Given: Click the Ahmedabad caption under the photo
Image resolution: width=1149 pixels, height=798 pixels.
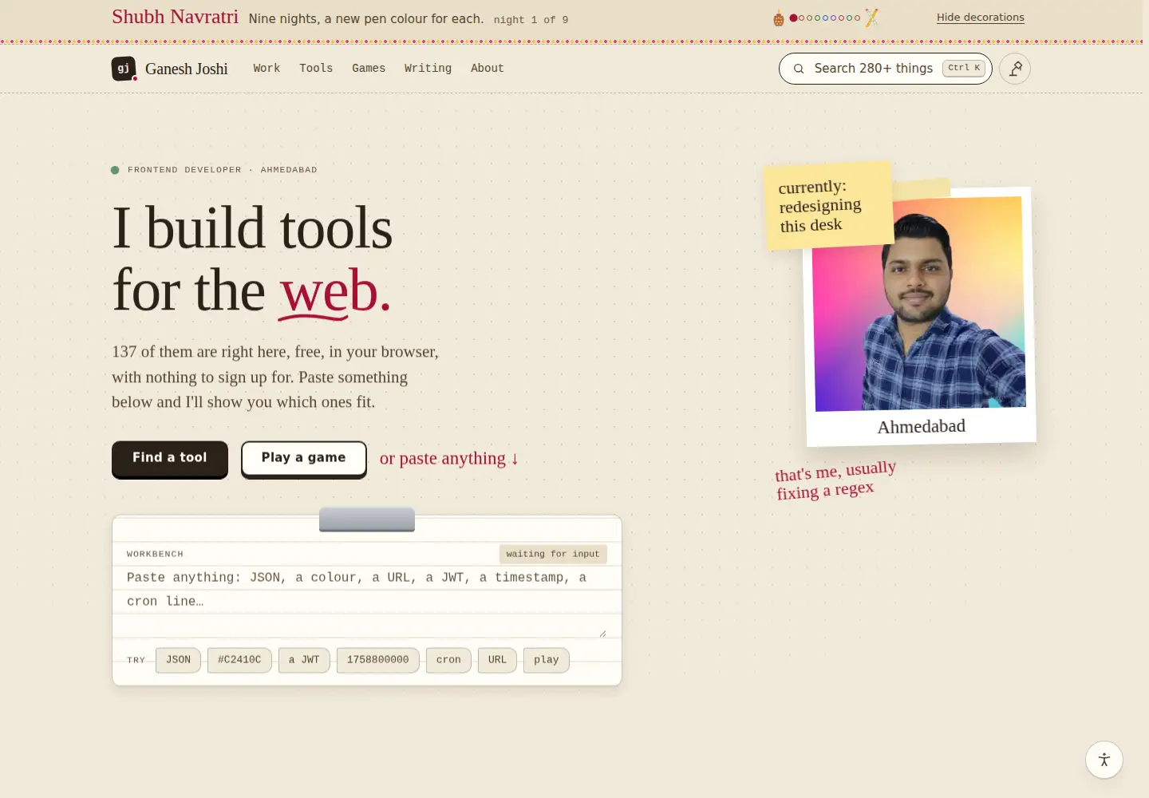Looking at the screenshot, I should coord(922,427).
